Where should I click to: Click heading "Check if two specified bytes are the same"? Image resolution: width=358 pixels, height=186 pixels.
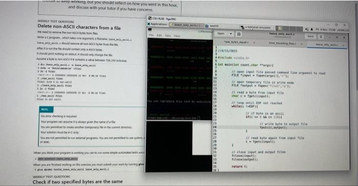(78, 182)
